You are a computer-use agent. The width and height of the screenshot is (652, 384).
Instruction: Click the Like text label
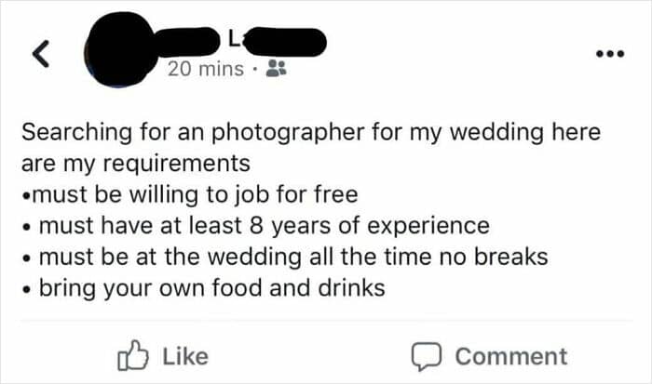[185, 356]
